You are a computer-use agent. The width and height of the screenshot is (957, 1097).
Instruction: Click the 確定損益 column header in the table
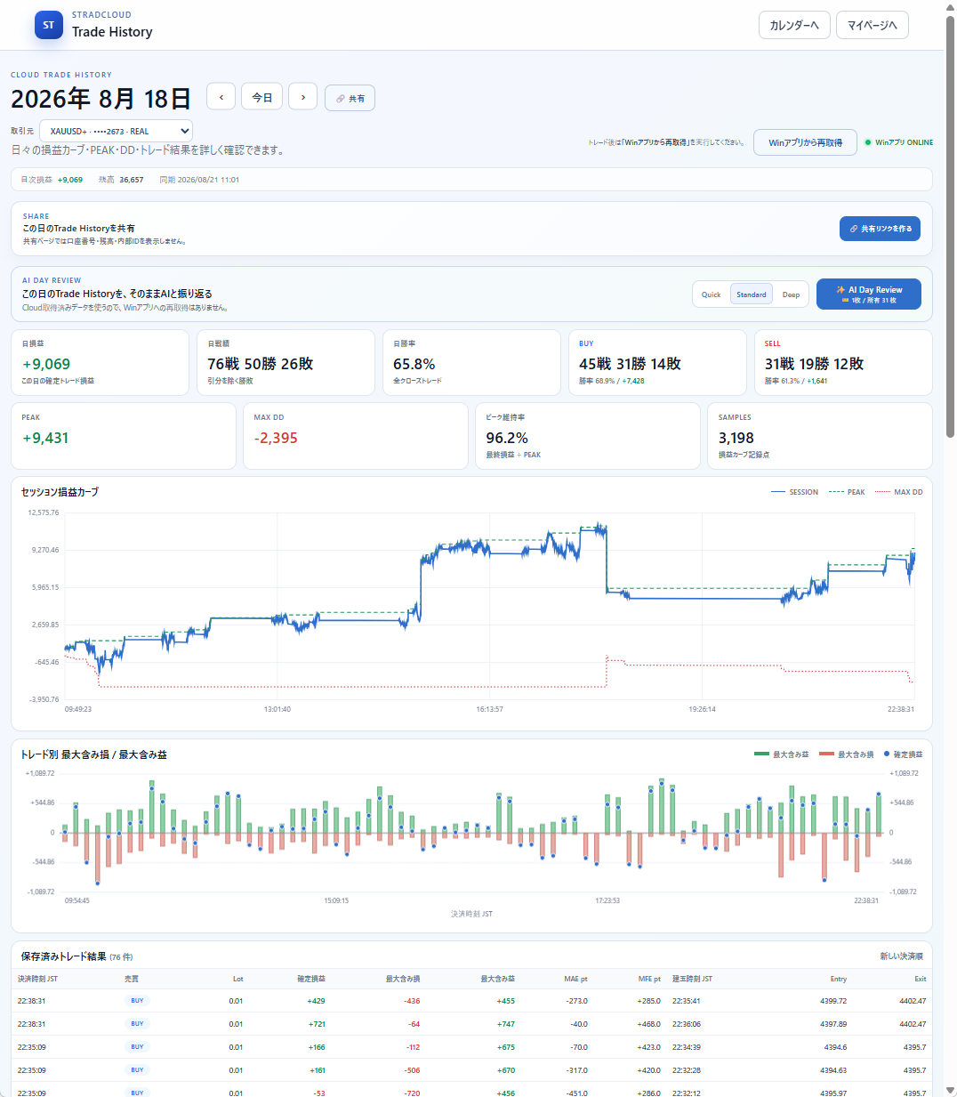click(x=311, y=979)
